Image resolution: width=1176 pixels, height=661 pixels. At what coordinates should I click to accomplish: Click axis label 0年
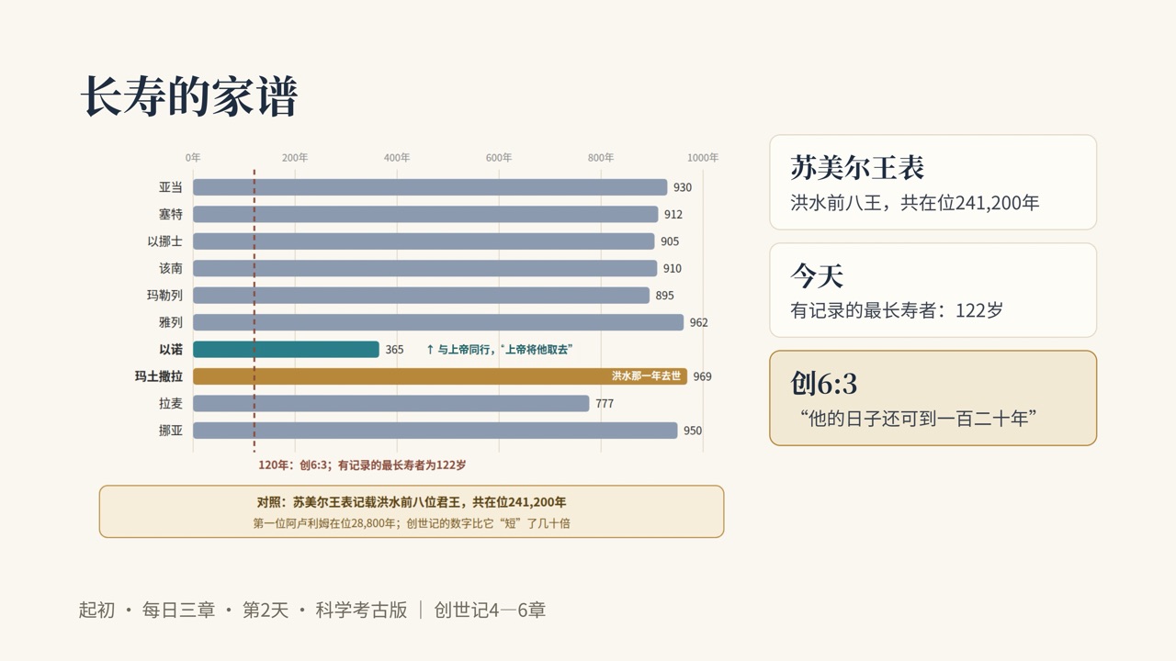point(193,158)
